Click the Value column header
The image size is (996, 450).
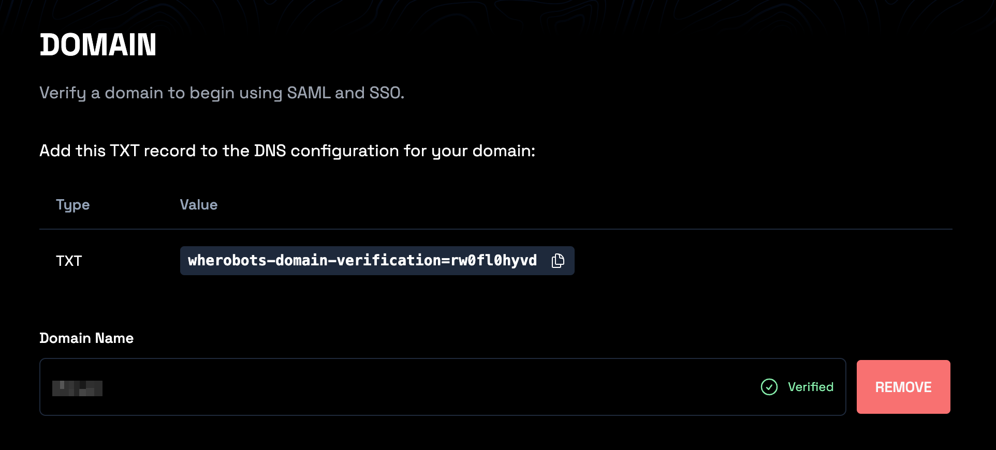point(198,204)
